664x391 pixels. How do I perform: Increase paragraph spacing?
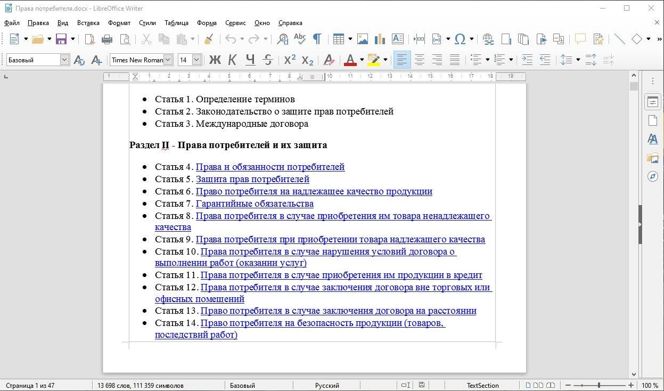[591, 60]
